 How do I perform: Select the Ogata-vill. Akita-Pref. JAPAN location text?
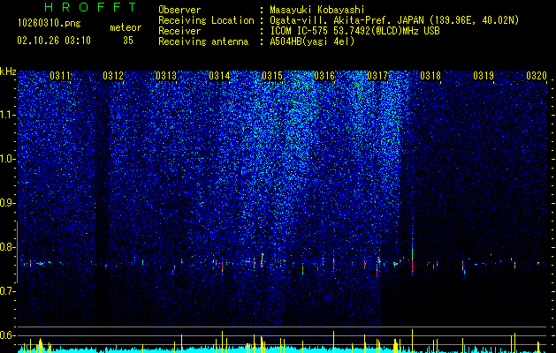[394, 20]
